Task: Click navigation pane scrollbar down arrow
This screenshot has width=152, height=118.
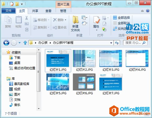Action: [x=39, y=109]
